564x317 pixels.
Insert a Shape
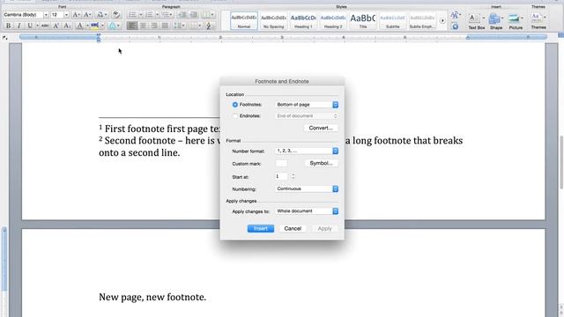(496, 21)
